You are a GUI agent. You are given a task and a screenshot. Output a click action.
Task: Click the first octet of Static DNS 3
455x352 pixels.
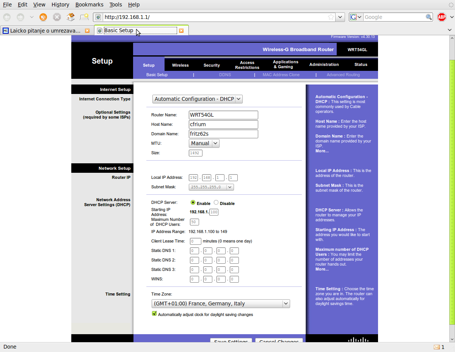[195, 270]
